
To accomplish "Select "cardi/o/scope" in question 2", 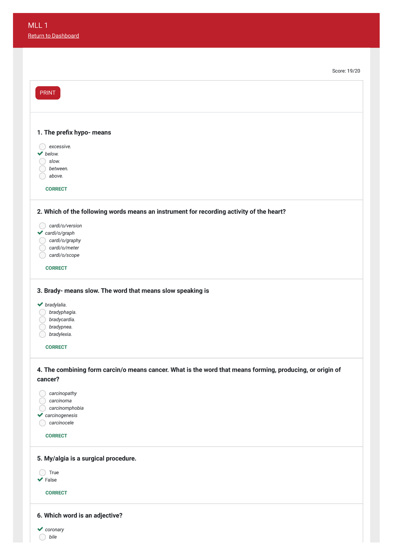I will pyautogui.click(x=43, y=255).
